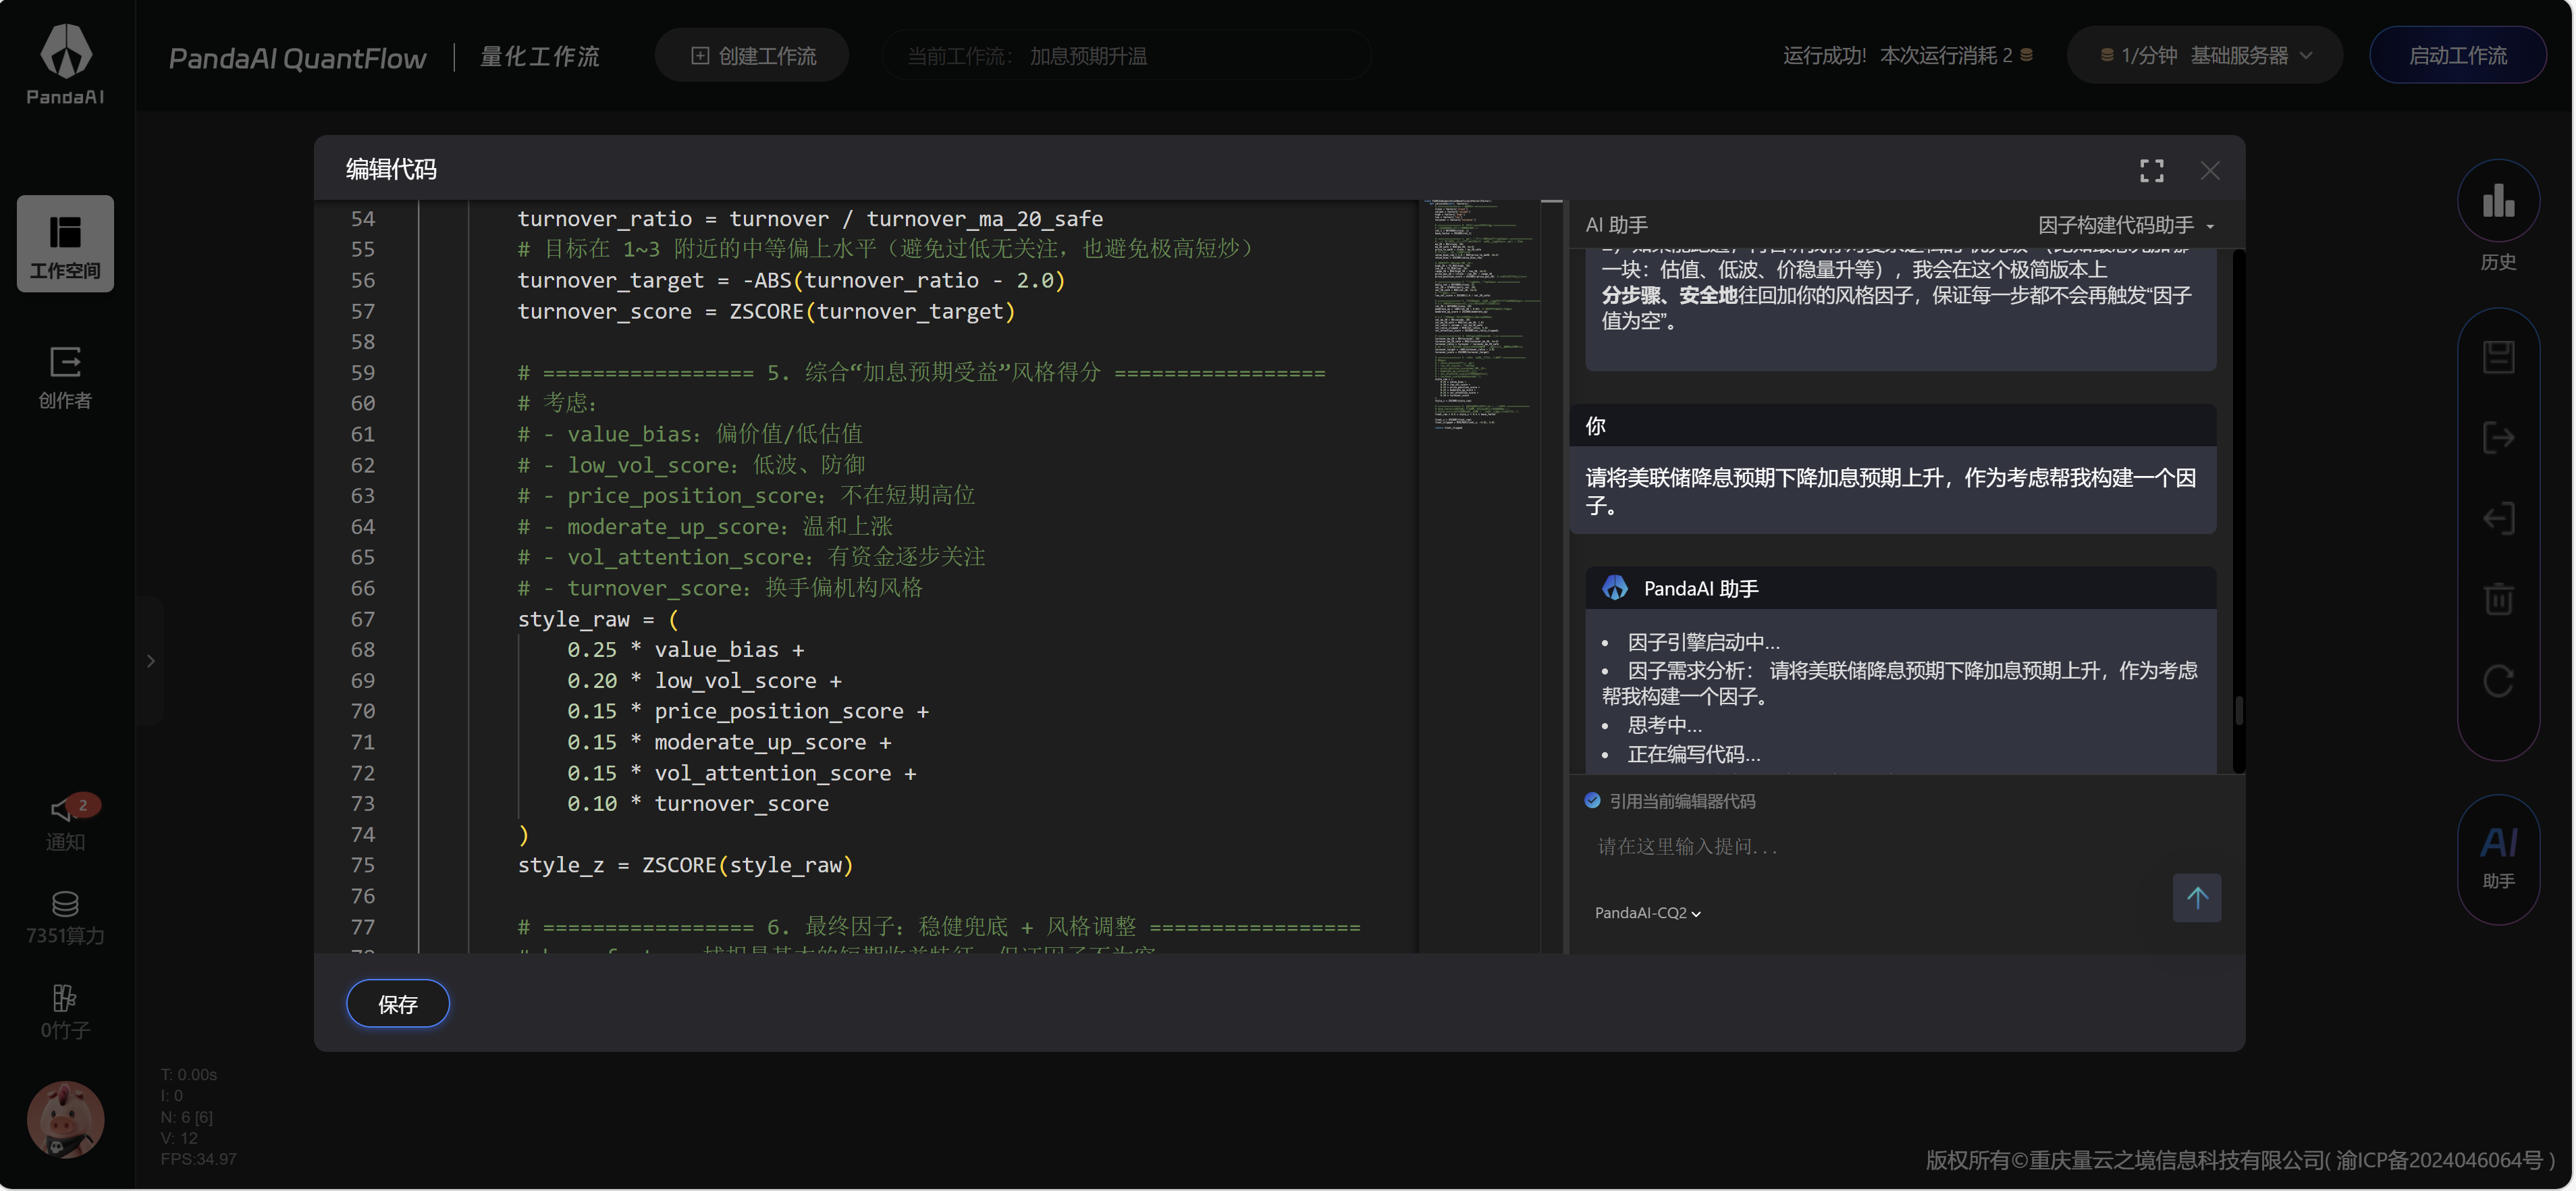Open the 0竹子 bamboo balance icon
This screenshot has width=2576, height=1191.
[65, 1011]
